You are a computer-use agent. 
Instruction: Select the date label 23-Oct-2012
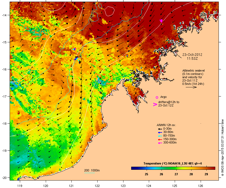click(x=192, y=55)
